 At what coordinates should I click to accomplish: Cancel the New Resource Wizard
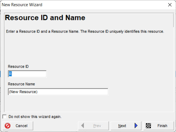(18, 126)
